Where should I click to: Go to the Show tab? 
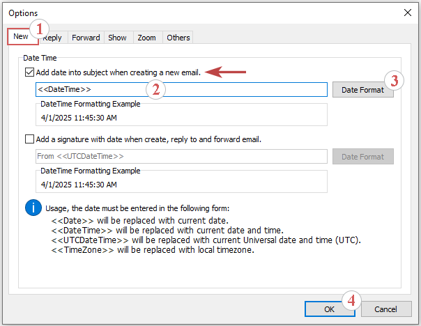tap(117, 38)
